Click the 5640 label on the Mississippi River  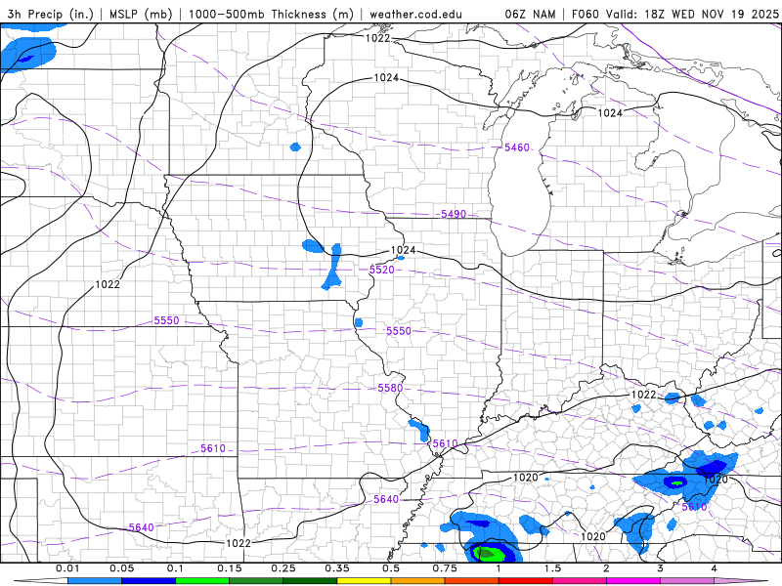click(386, 499)
